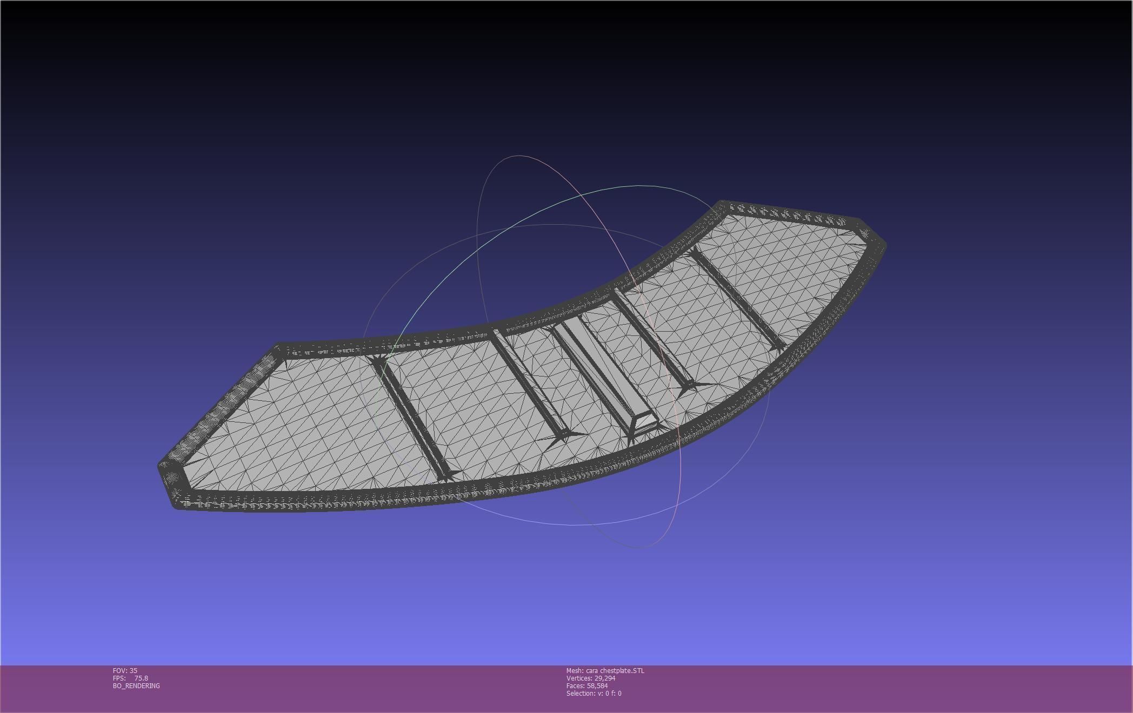Click the BO_RENDERING status text

[136, 685]
